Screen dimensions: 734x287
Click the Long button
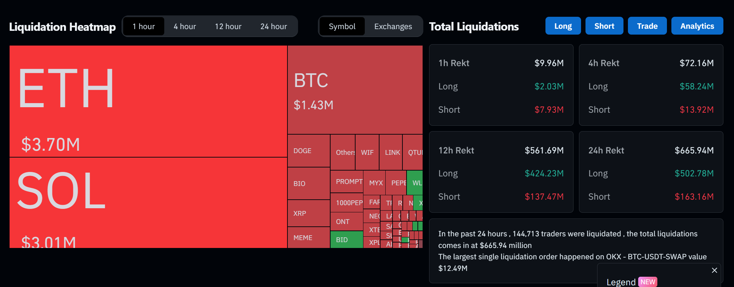[563, 26]
